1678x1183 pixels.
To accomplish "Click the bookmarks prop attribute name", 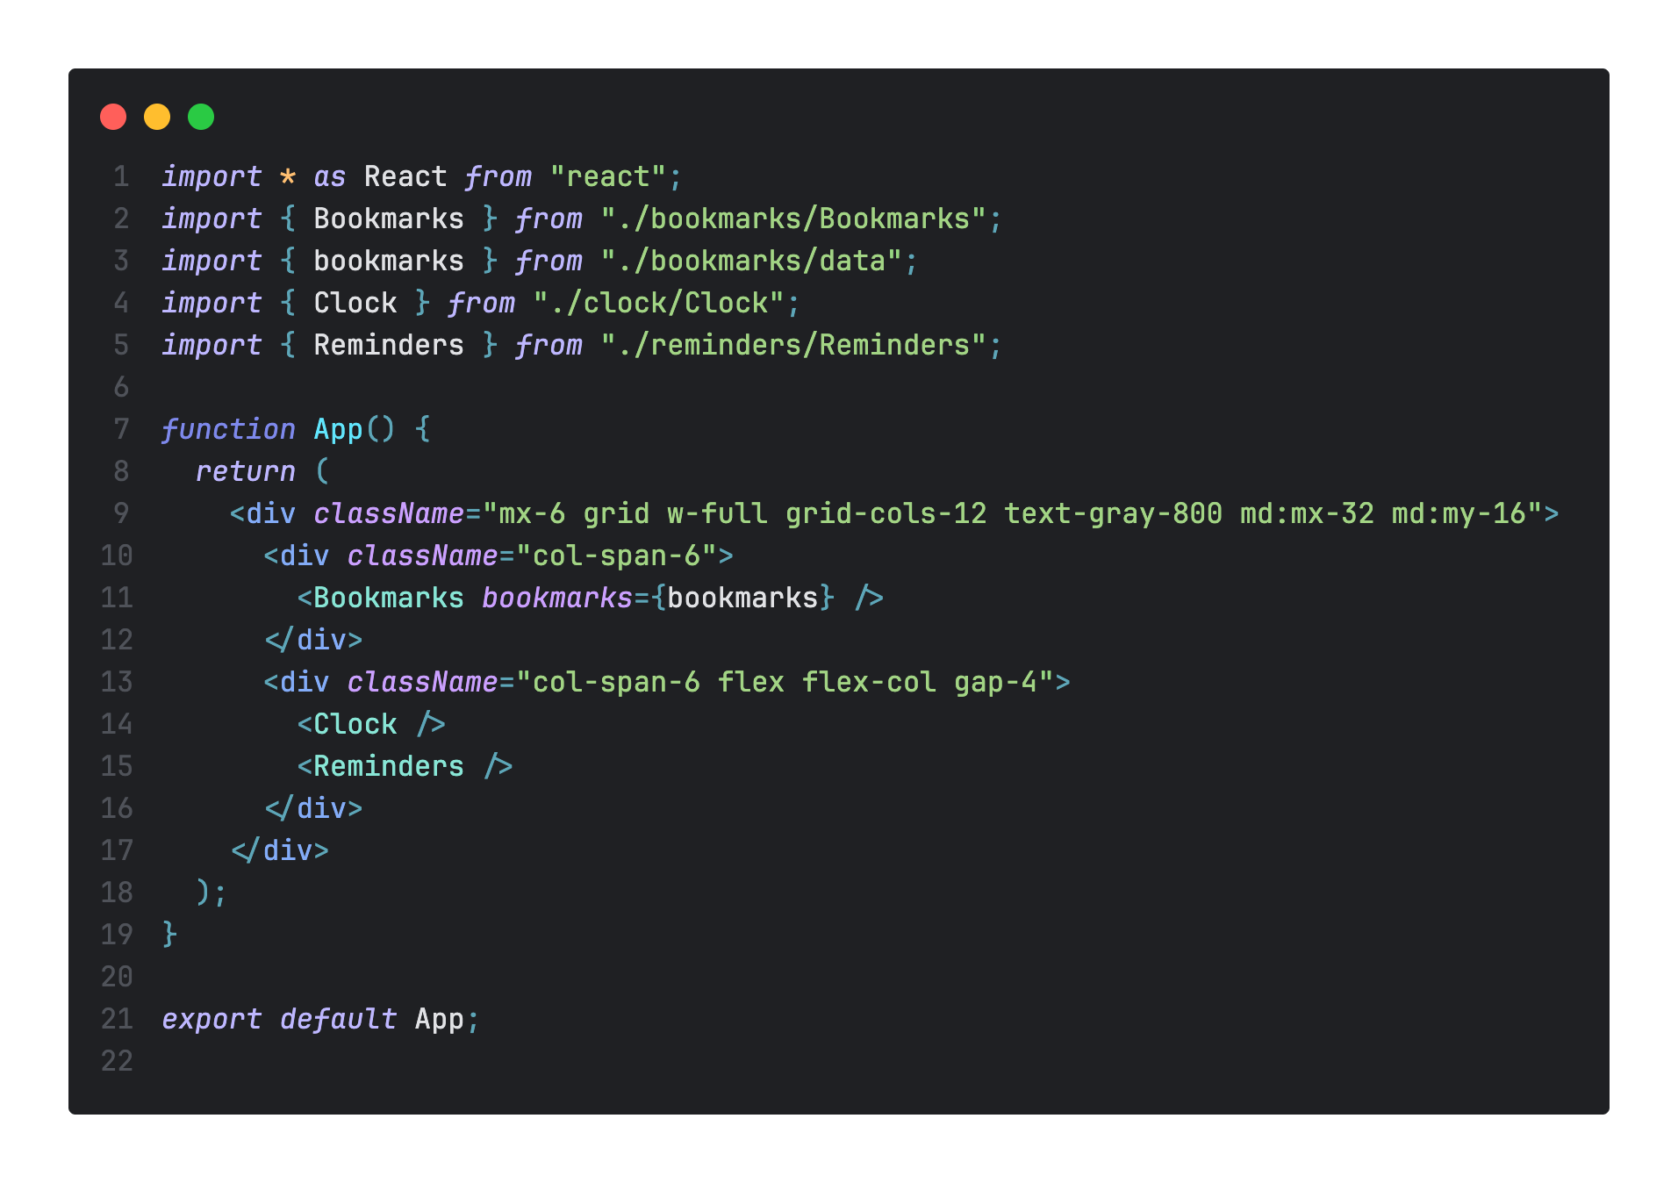I will tap(557, 598).
